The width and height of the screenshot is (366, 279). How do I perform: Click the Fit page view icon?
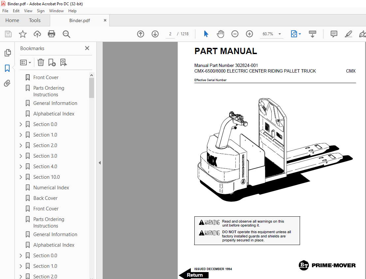click(294, 34)
